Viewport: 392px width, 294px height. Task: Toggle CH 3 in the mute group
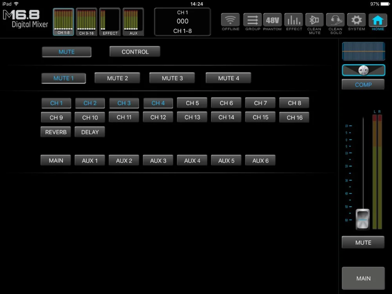click(x=124, y=103)
